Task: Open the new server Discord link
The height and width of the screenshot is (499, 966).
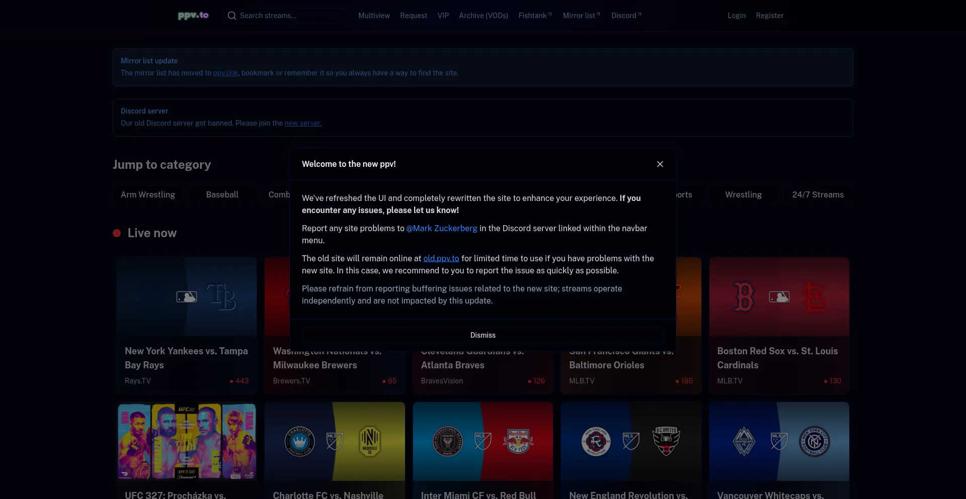Action: [303, 123]
